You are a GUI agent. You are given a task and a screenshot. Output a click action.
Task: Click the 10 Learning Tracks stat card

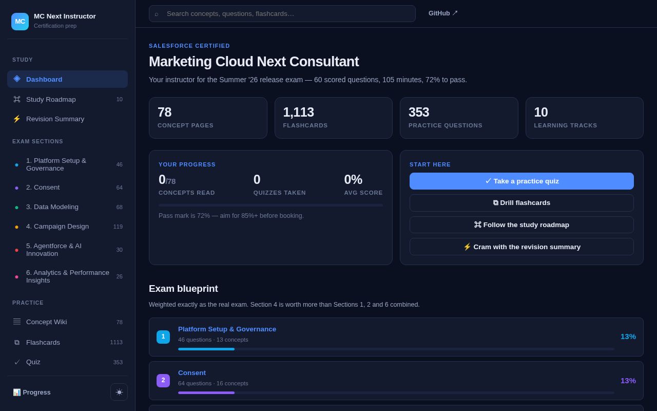pyautogui.click(x=585, y=118)
